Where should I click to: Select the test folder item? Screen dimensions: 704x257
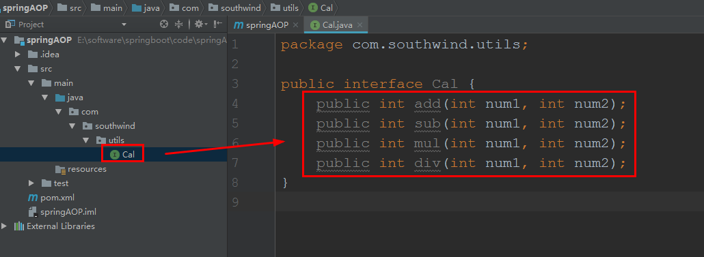(x=55, y=183)
